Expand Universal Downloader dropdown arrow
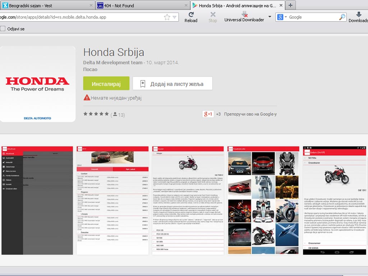 (270, 17)
